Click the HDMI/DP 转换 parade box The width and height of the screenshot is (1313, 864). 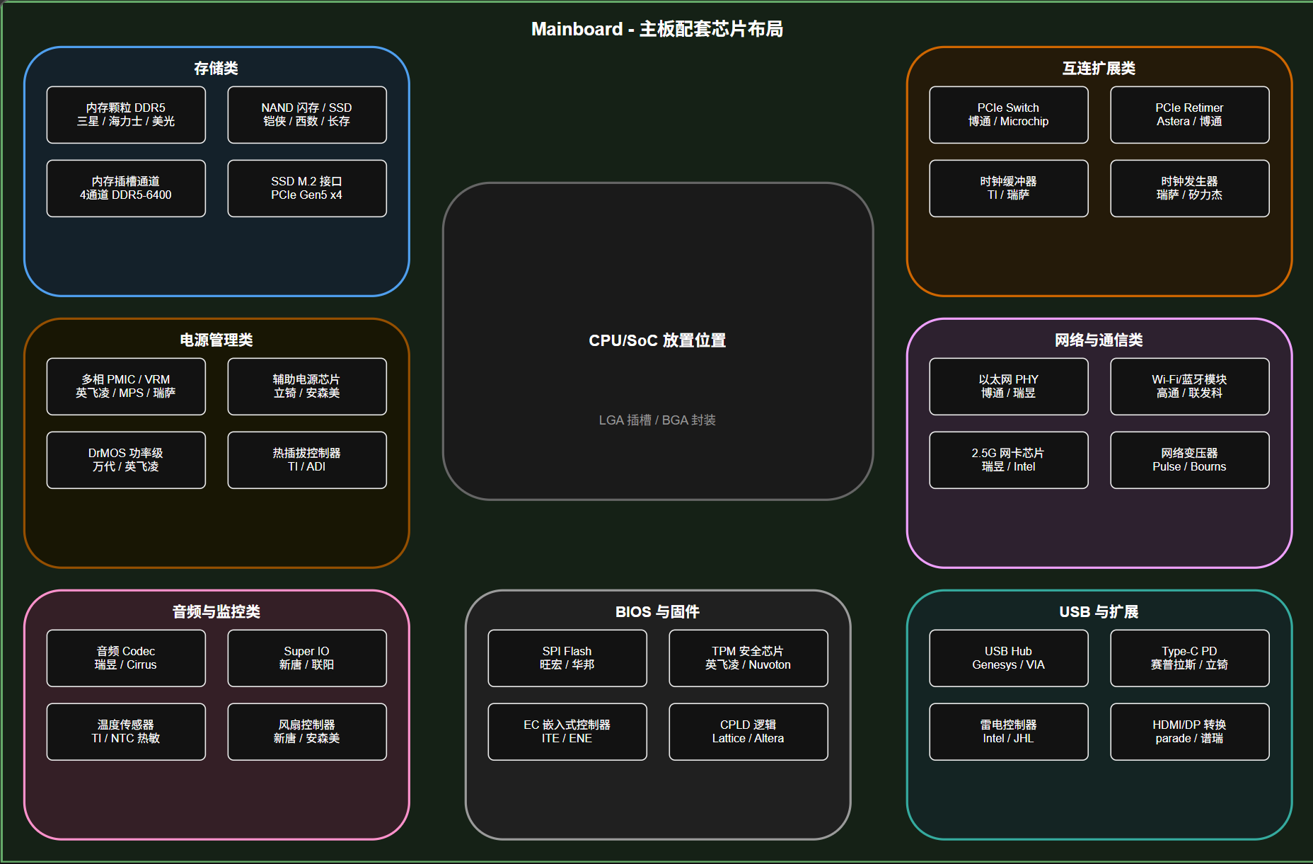click(x=1190, y=732)
